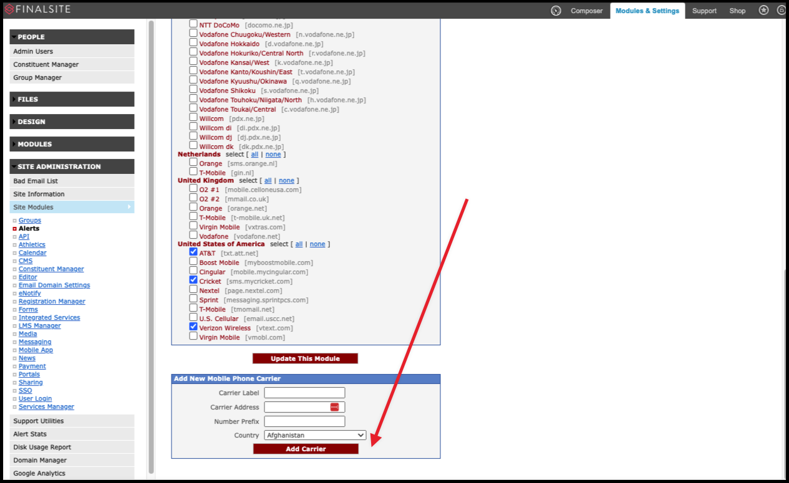The height and width of the screenshot is (483, 789).
Task: Expand the Design section
Action: tap(72, 122)
